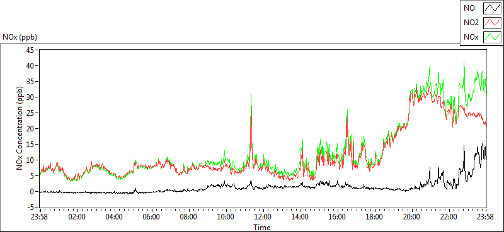Click the -5 y-axis minimum value

click(31, 207)
